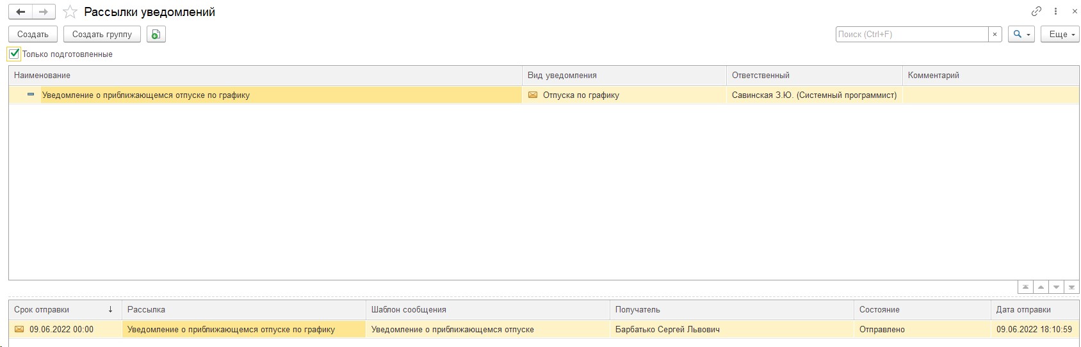Sort by the Наименование column header
This screenshot has width=1081, height=347.
pos(266,75)
